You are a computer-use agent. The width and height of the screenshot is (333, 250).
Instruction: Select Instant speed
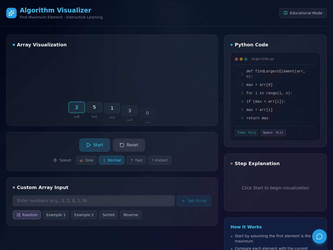(x=159, y=160)
